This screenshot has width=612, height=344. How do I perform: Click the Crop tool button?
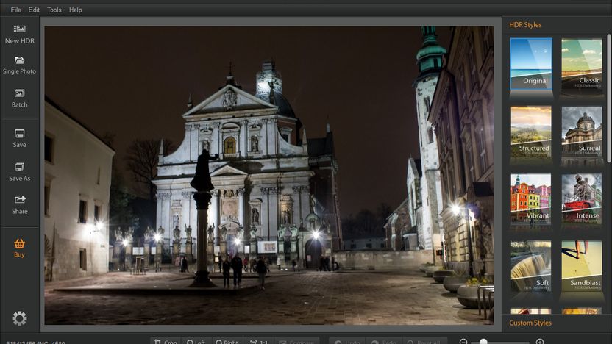(166, 341)
